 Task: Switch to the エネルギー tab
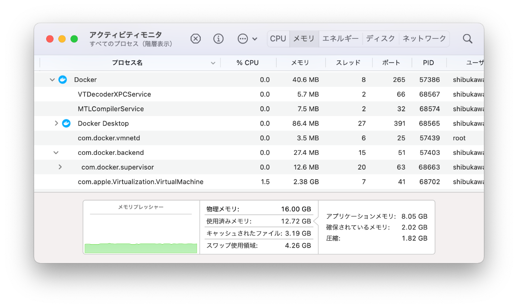tap(341, 39)
